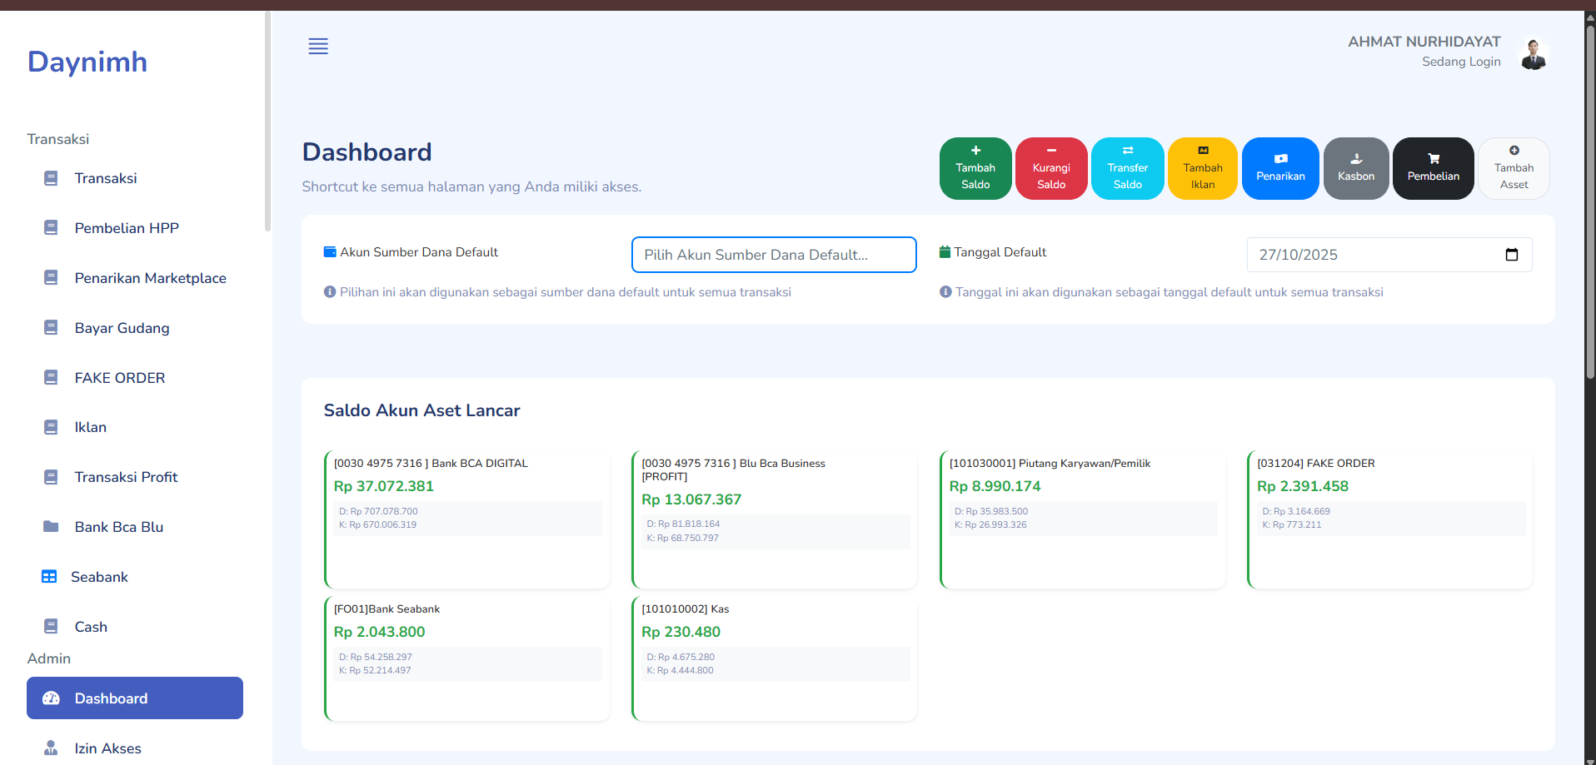Open the Penarikan shortcut button
The image size is (1596, 765).
pos(1279,168)
